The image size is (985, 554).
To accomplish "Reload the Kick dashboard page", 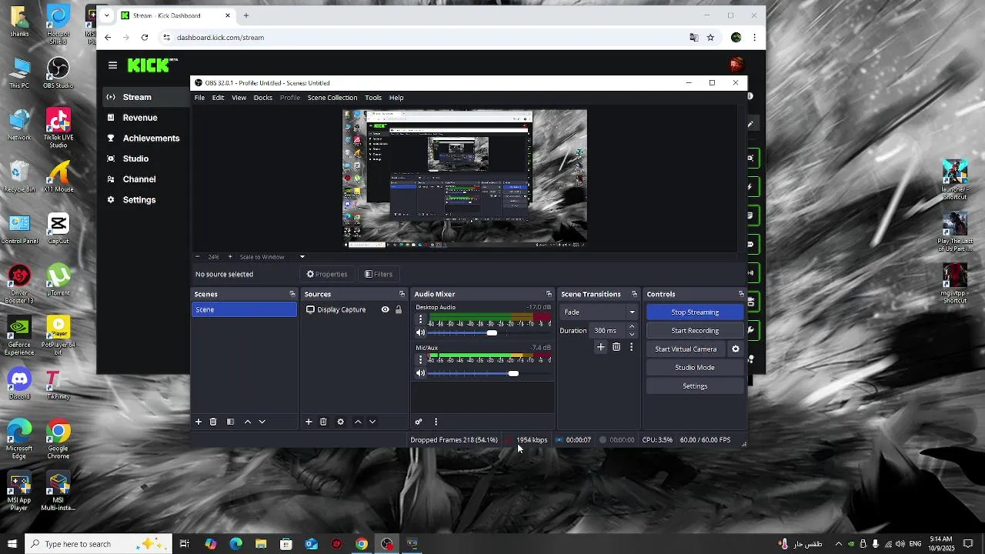I will pos(145,37).
